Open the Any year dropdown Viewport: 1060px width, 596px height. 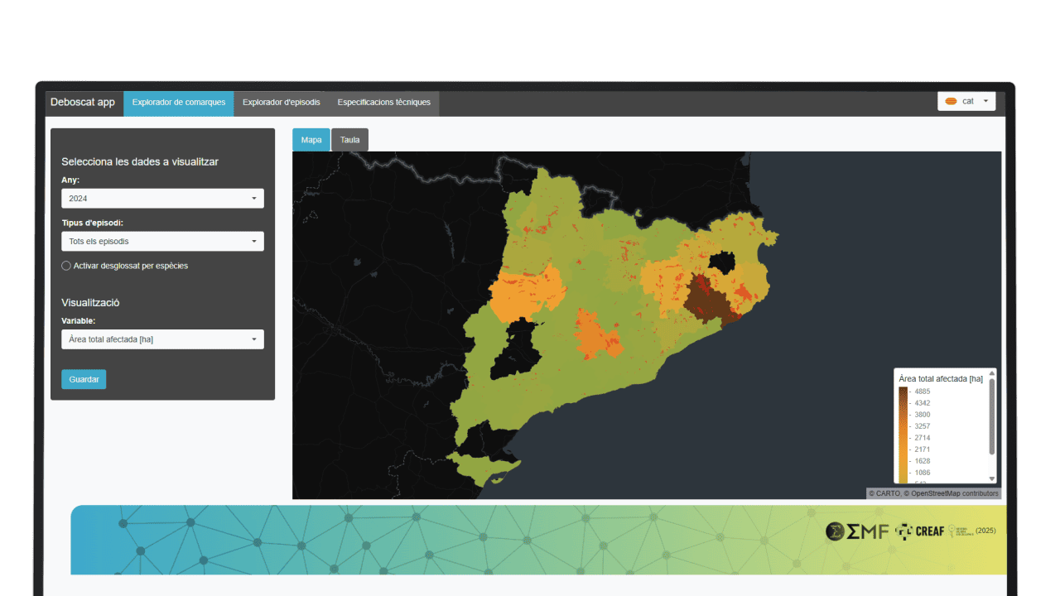(162, 199)
